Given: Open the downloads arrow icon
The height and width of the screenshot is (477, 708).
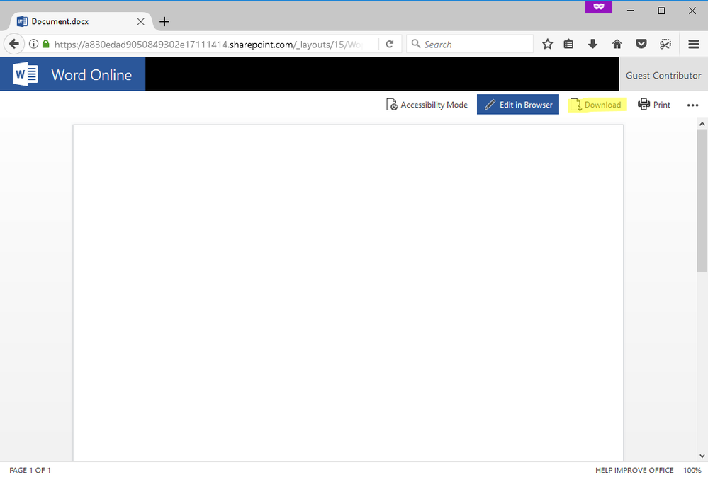Looking at the screenshot, I should point(593,44).
